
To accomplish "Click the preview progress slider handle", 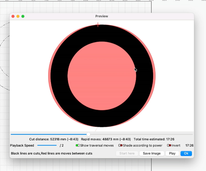I will 89,134.
